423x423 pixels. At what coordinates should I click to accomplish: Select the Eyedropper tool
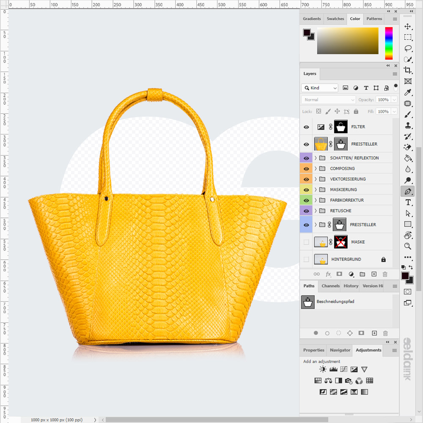(x=408, y=92)
